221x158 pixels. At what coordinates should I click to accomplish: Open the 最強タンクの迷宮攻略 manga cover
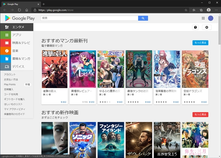point(139,69)
